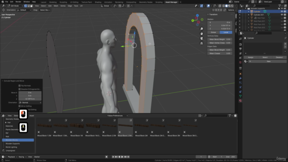This screenshot has height=162, width=288.
Task: Select solid viewport shading icon
Action: point(226,6)
